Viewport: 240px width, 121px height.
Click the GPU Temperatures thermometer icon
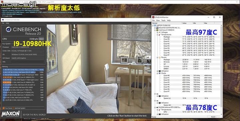click(159, 110)
